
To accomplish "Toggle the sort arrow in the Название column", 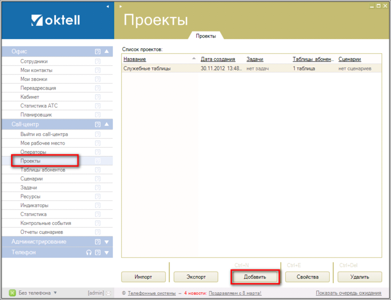I will pyautogui.click(x=194, y=58).
